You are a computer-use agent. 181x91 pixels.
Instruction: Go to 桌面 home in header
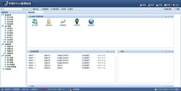click(143, 5)
